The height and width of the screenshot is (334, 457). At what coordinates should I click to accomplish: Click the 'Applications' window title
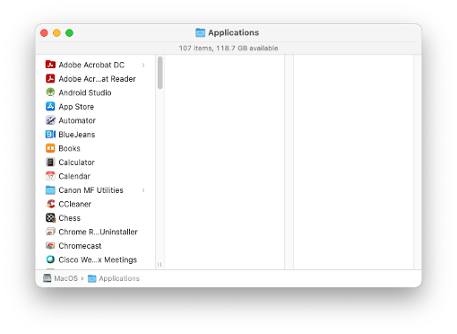(234, 32)
